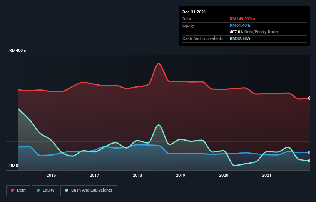Click the teal Cash endpoint marker
Viewport: 316px width, 202px height.
tap(309, 161)
